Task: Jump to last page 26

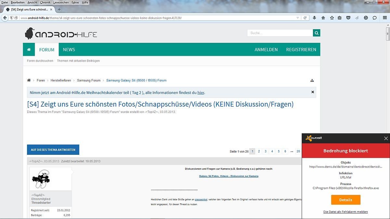Action: [x=298, y=151]
